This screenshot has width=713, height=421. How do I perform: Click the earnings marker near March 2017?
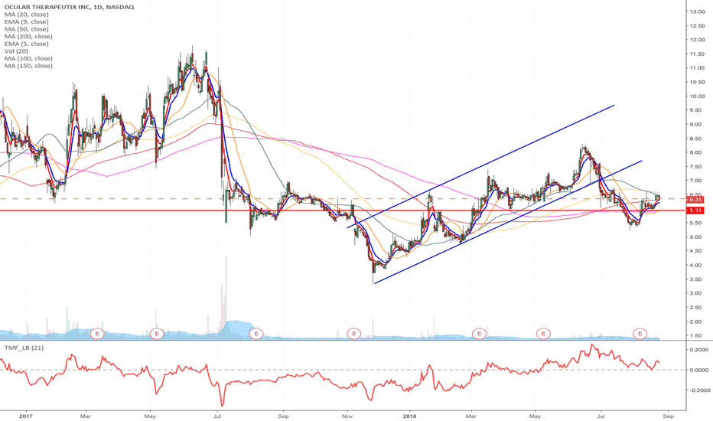(x=97, y=334)
